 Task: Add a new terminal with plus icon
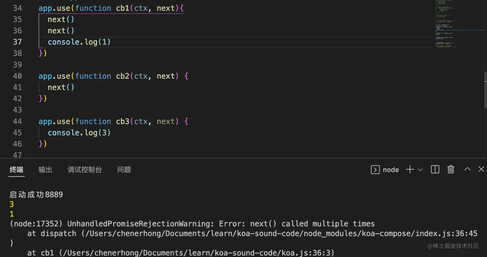(x=410, y=170)
